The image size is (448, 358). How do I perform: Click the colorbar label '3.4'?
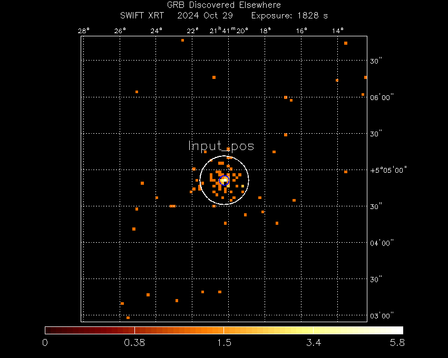point(314,343)
